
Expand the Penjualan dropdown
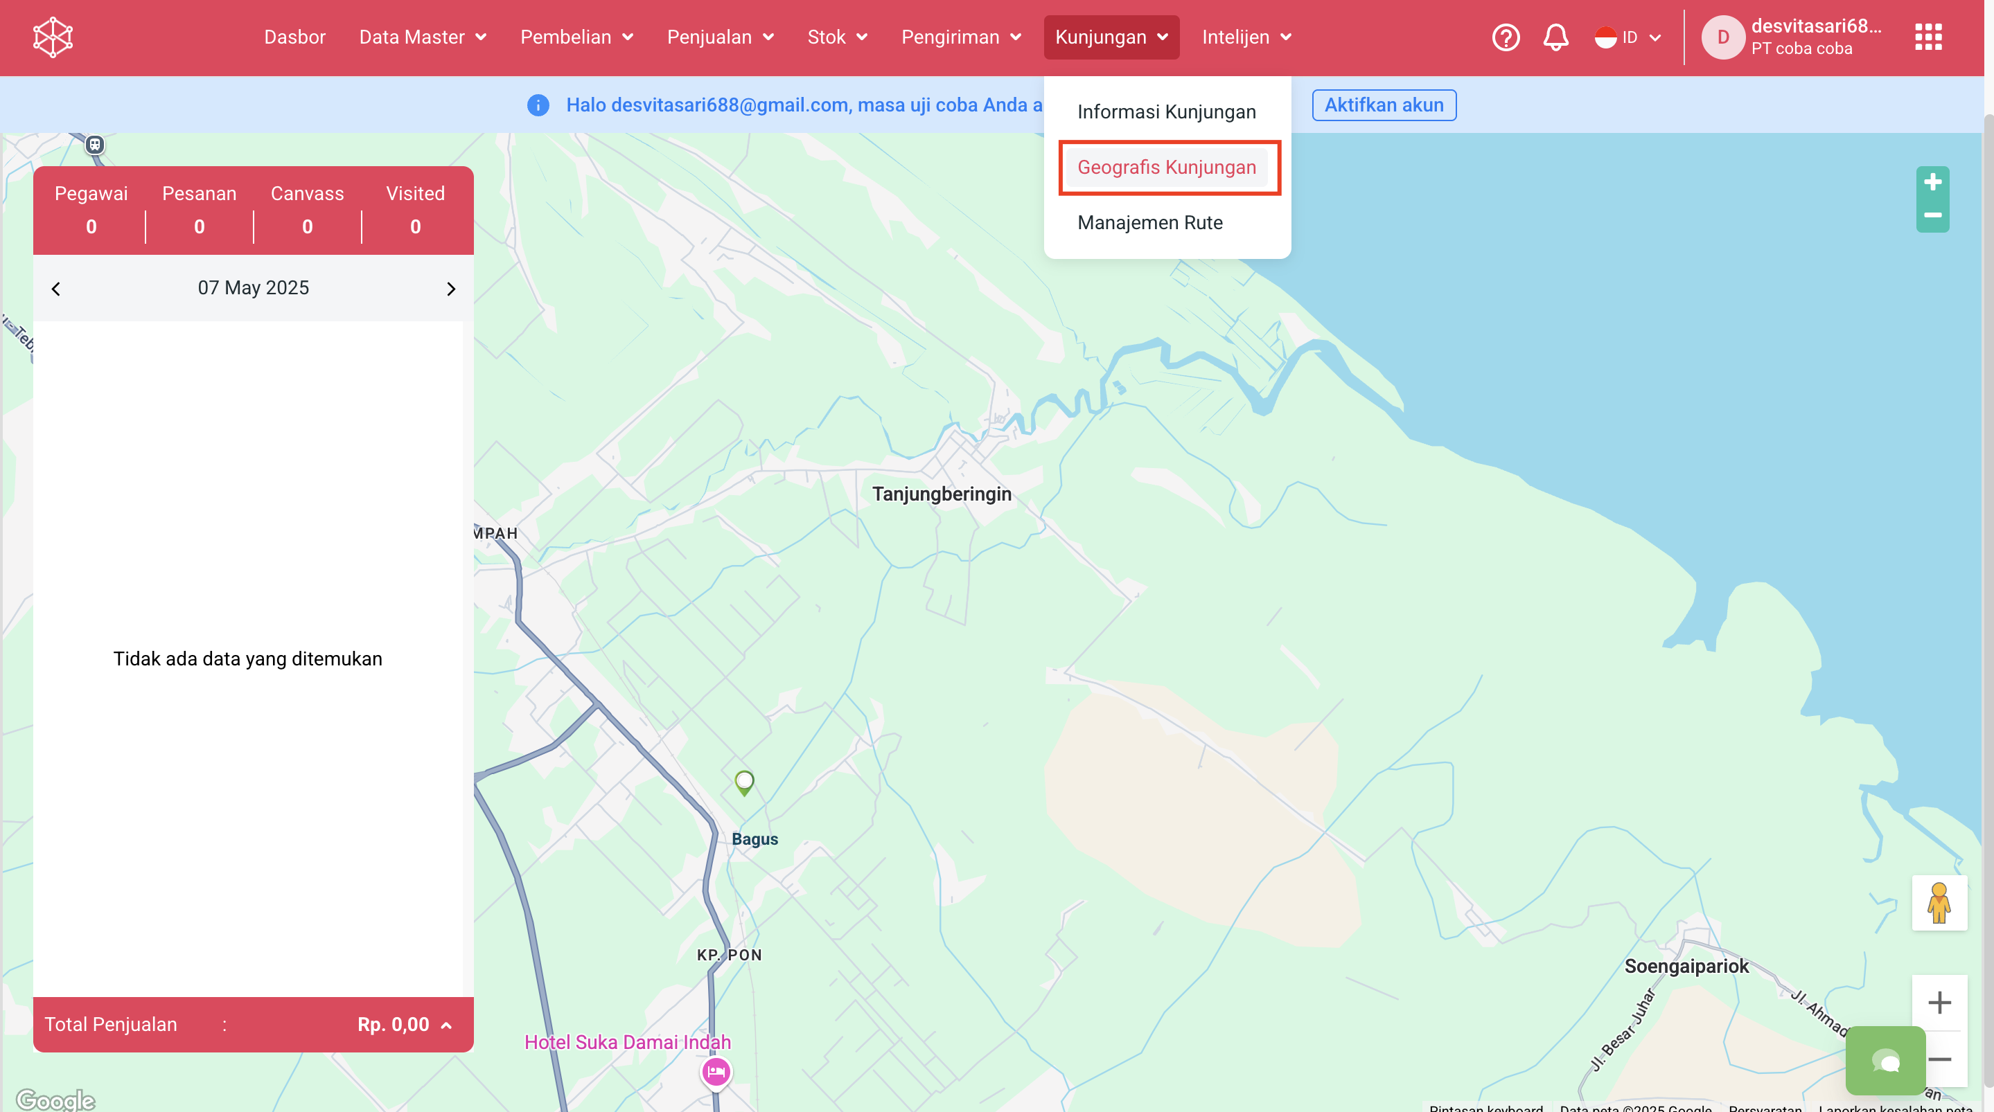coord(720,37)
